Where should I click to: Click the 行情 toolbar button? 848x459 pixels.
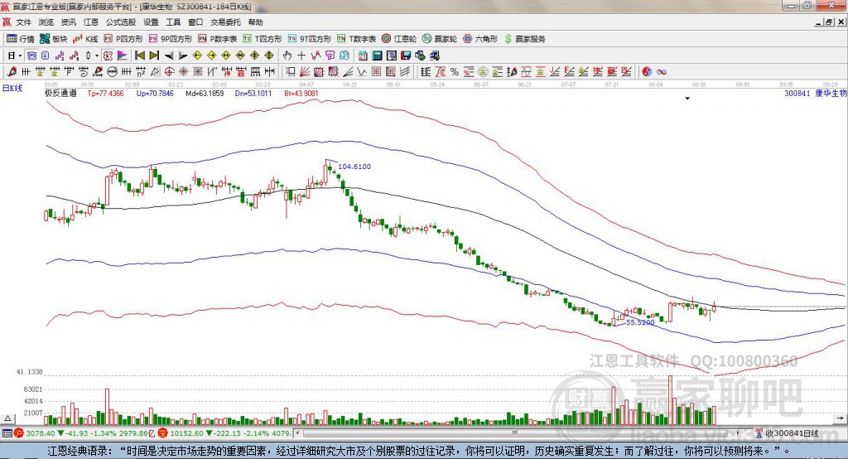[20, 39]
